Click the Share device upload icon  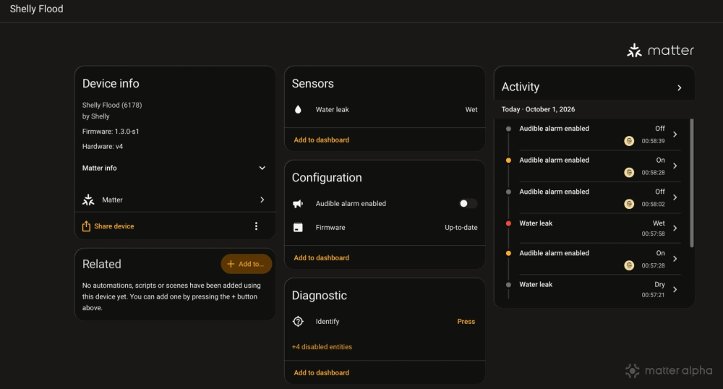tap(86, 226)
